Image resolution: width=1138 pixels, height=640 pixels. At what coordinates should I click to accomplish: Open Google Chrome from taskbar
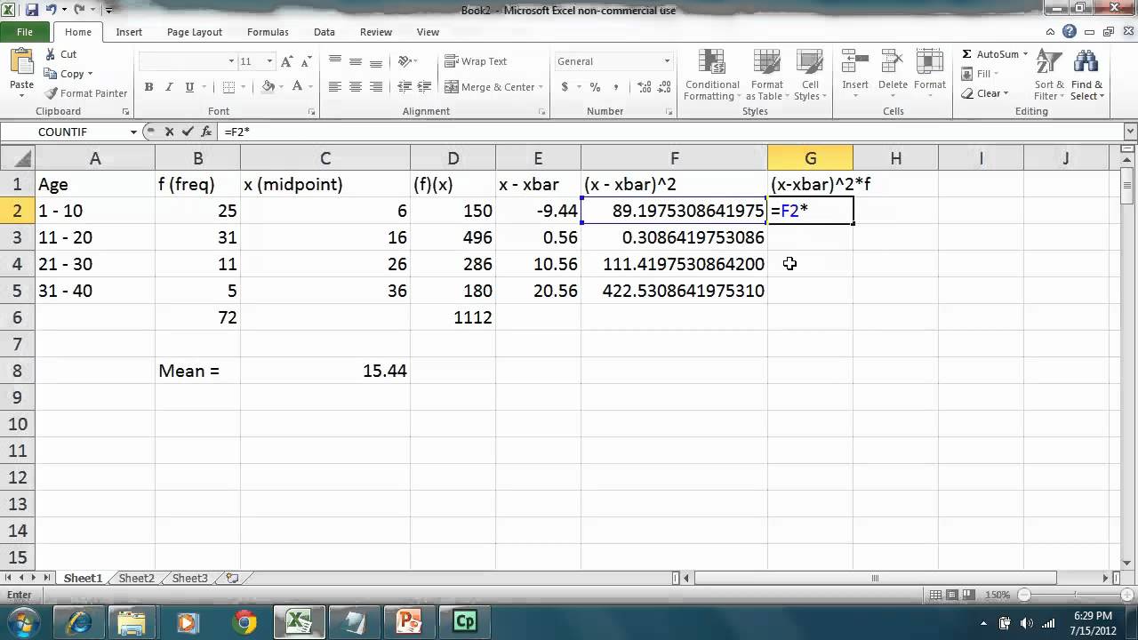point(244,622)
